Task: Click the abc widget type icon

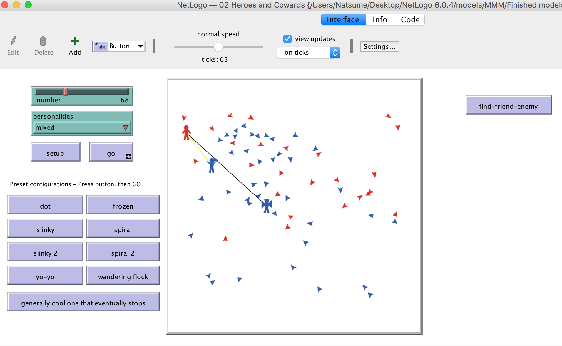Action: [101, 46]
